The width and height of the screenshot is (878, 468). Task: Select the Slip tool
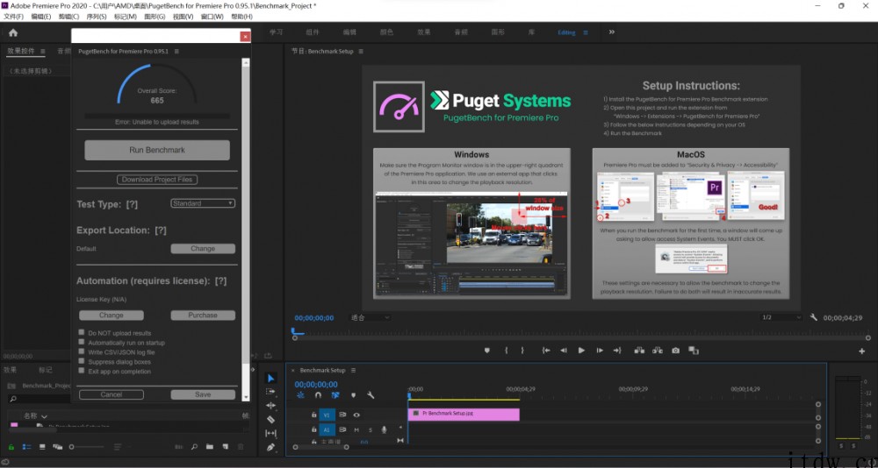pos(271,433)
